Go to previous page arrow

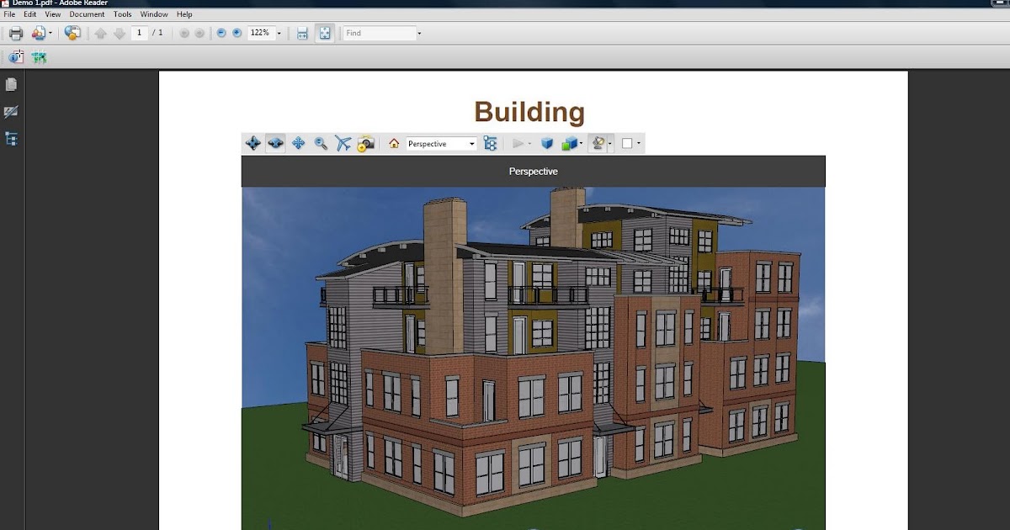pos(101,34)
